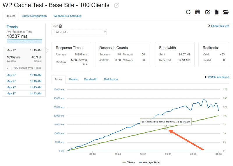Click the Timeout count 100
Screen dimensions: 233x166
pyautogui.click(x=142, y=55)
